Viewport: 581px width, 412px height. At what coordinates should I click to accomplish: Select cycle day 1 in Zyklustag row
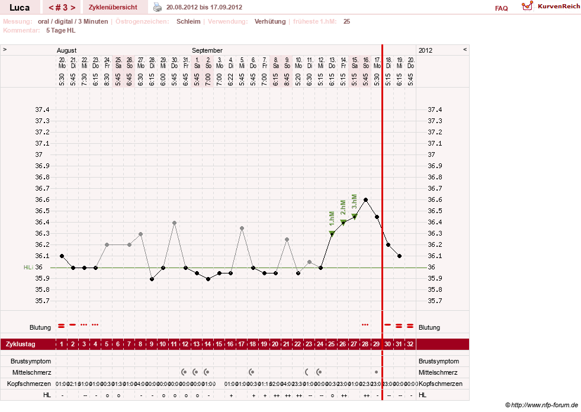pos(62,344)
